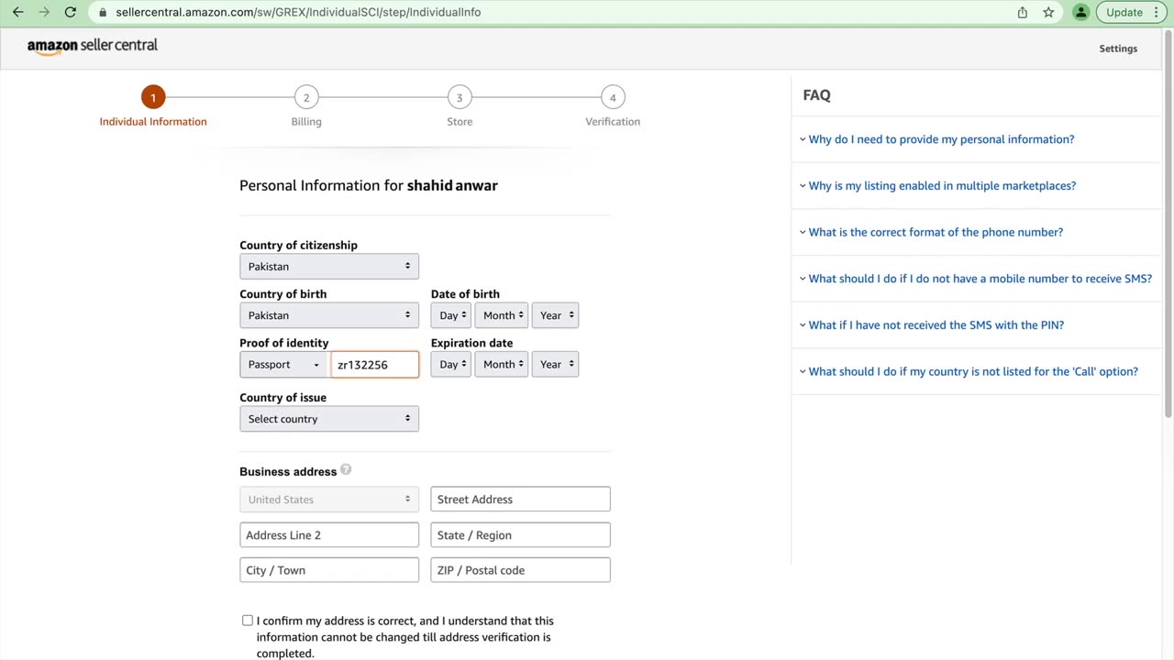
Task: Click step 3 circle for Store
Action: [x=460, y=97]
